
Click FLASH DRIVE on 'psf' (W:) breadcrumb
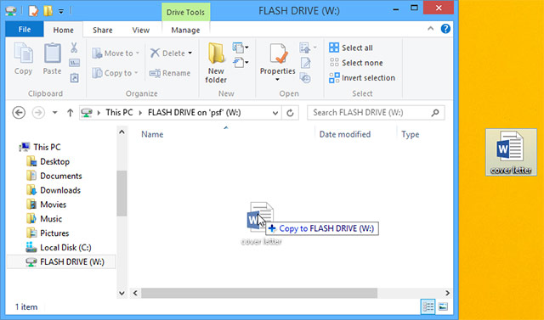(195, 113)
